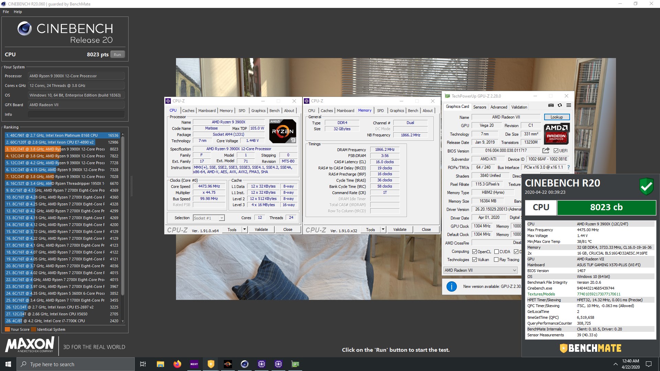The width and height of the screenshot is (660, 371).
Task: Click the BIOS export share icon in GPU-Z
Action: (x=546, y=150)
